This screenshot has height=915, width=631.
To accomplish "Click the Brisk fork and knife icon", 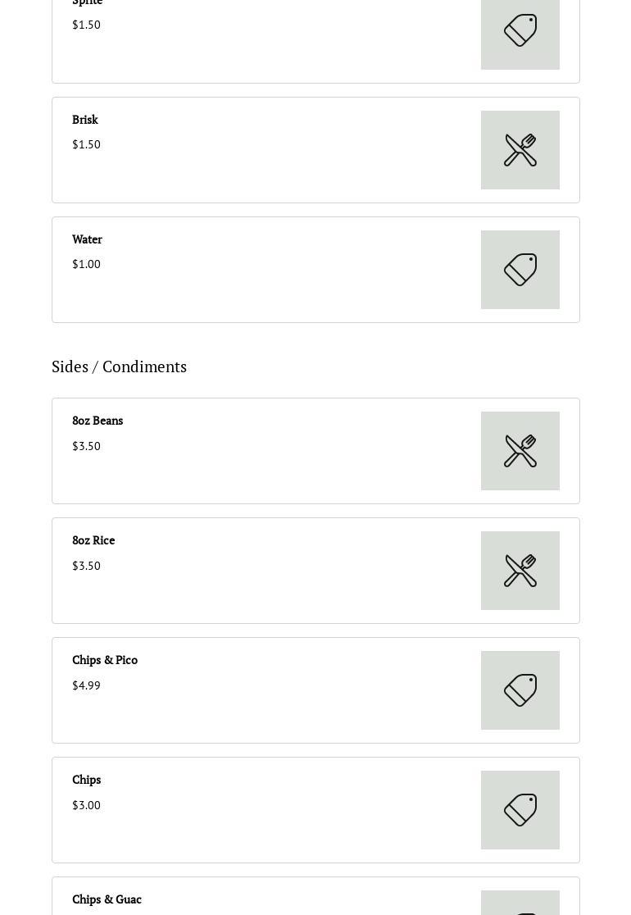I will pyautogui.click(x=520, y=150).
